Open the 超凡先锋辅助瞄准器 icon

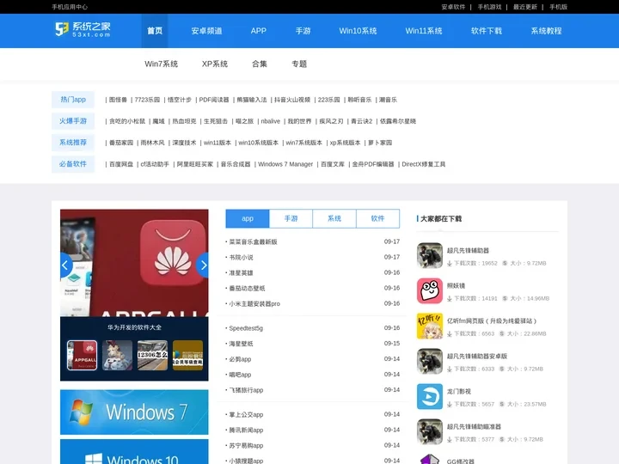click(x=430, y=431)
